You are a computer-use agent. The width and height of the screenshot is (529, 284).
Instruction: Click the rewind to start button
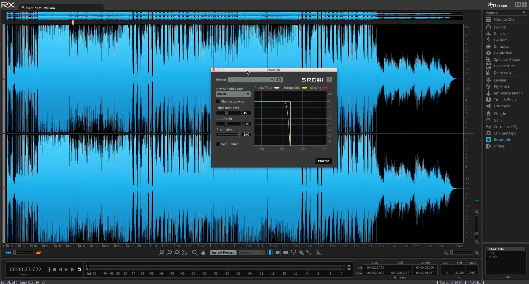60,270
